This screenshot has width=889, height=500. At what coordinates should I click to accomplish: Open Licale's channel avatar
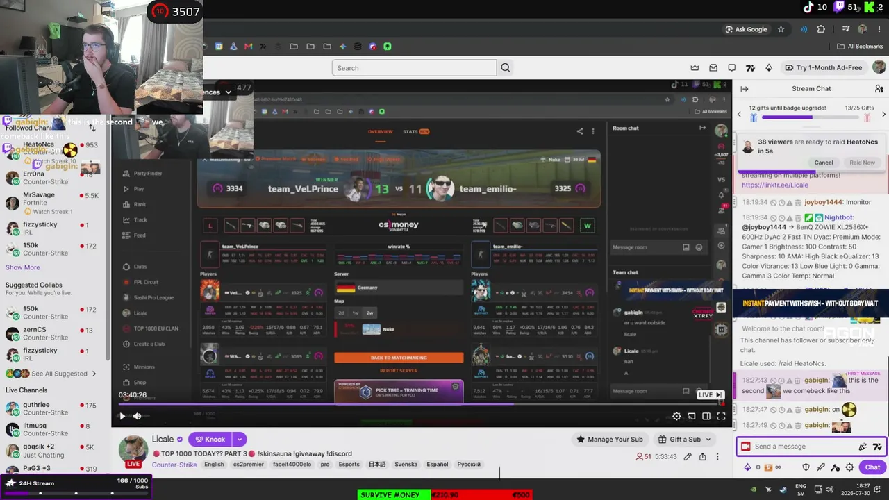(133, 450)
